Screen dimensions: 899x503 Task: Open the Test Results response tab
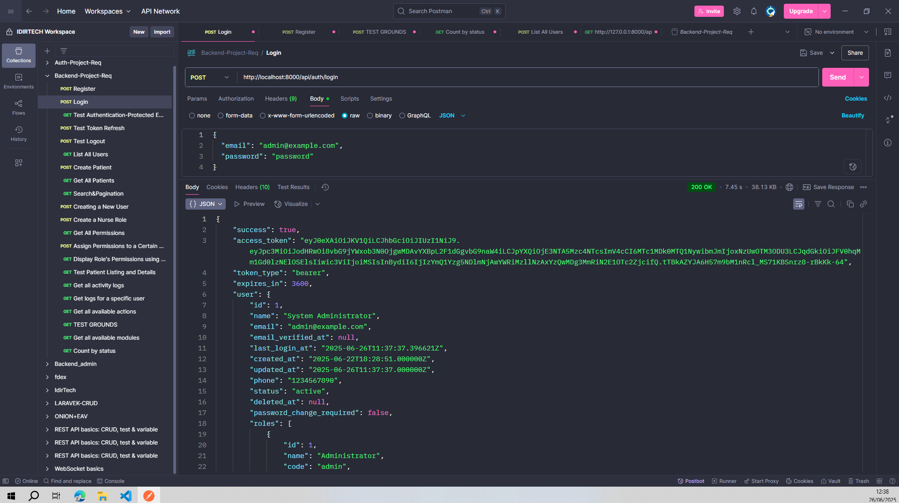293,187
